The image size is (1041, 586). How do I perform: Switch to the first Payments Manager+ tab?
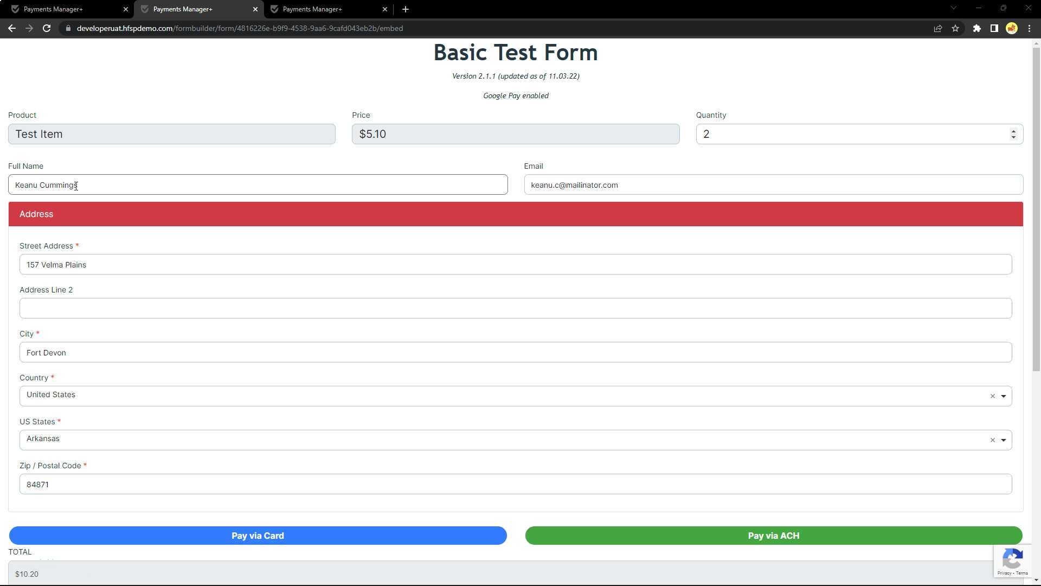pyautogui.click(x=65, y=9)
